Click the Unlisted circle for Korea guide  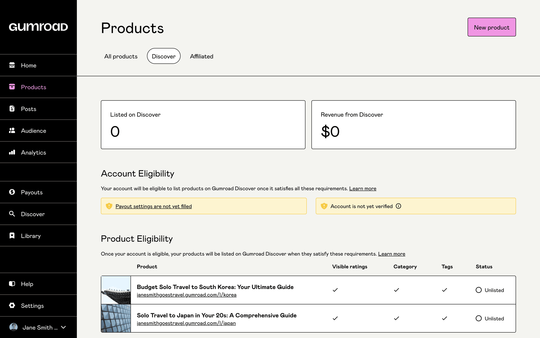coord(479,290)
